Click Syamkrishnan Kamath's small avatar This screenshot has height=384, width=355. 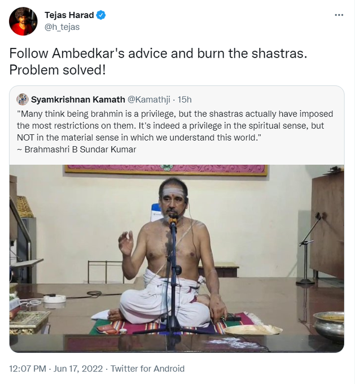tap(22, 99)
